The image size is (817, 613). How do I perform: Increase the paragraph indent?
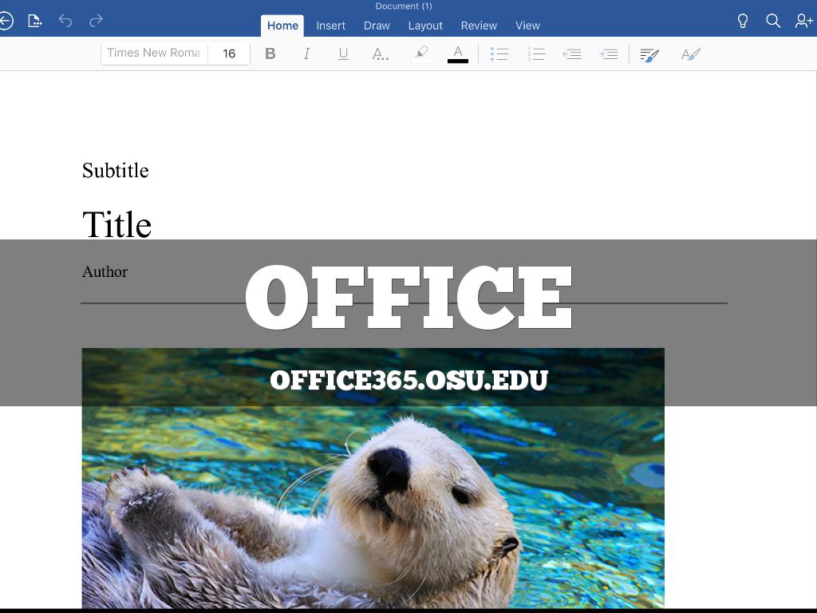608,53
